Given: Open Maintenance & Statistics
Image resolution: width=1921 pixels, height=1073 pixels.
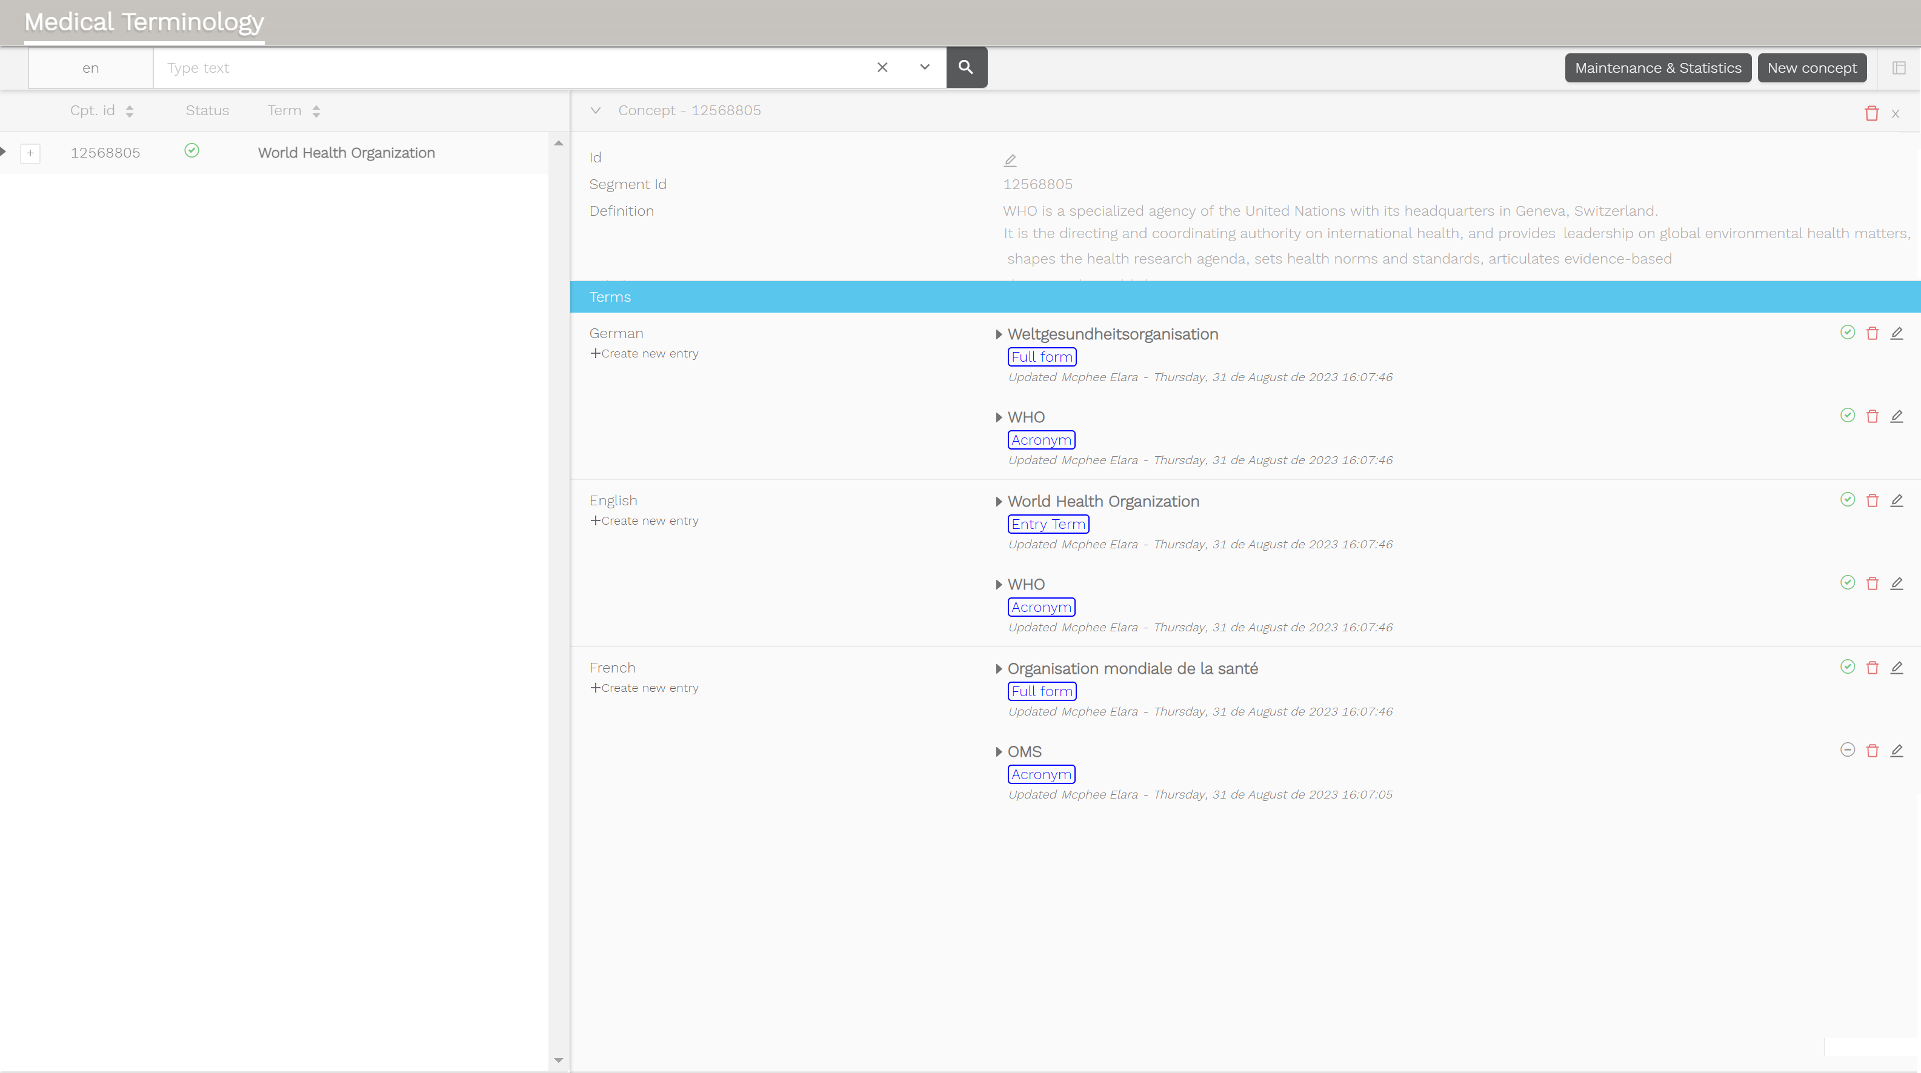Looking at the screenshot, I should pos(1658,67).
